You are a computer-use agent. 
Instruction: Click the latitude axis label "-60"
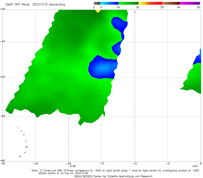[2, 160]
